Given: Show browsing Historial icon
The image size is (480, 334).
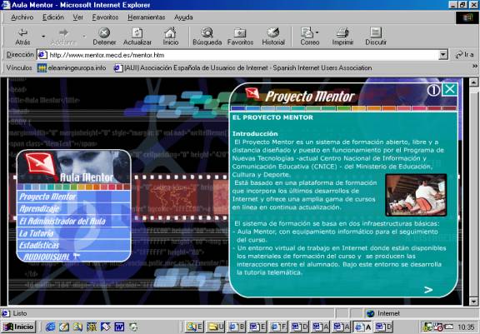Looking at the screenshot, I should click(273, 37).
